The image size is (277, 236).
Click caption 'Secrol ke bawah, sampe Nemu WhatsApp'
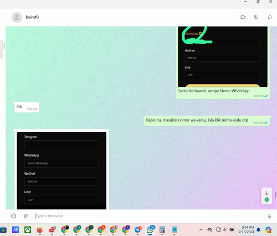214,91
